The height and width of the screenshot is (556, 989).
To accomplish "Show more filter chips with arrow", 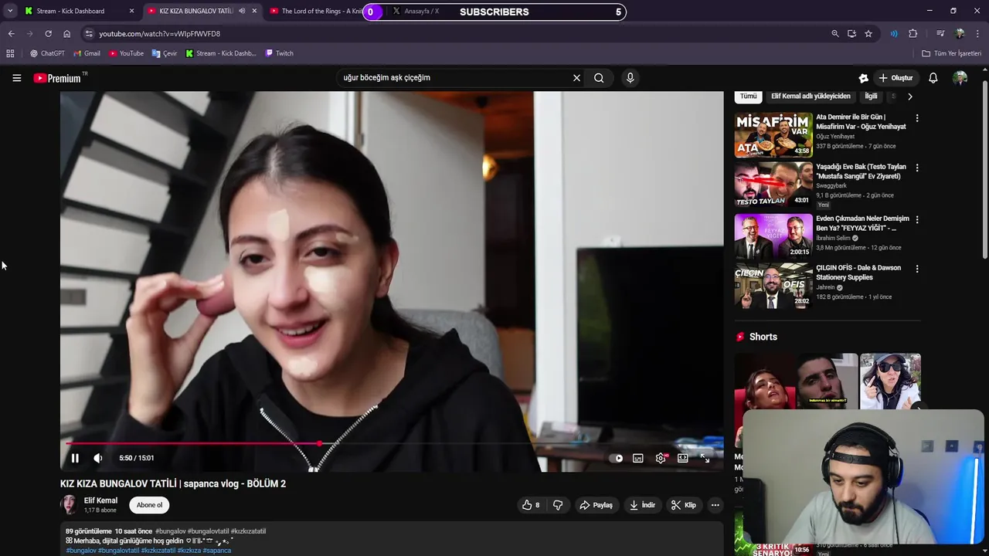I will (909, 97).
